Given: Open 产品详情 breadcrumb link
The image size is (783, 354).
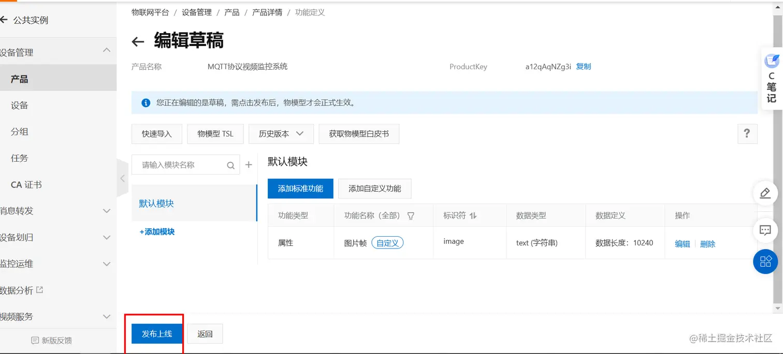Looking at the screenshot, I should [x=267, y=12].
